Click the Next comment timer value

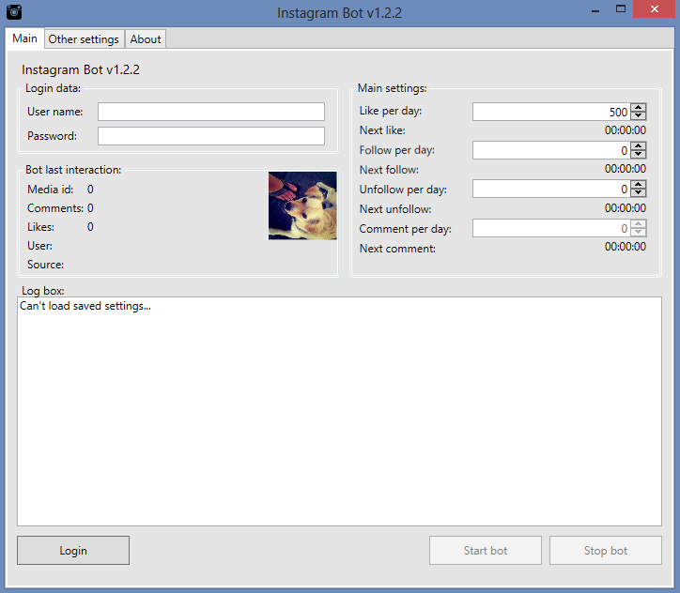click(626, 247)
